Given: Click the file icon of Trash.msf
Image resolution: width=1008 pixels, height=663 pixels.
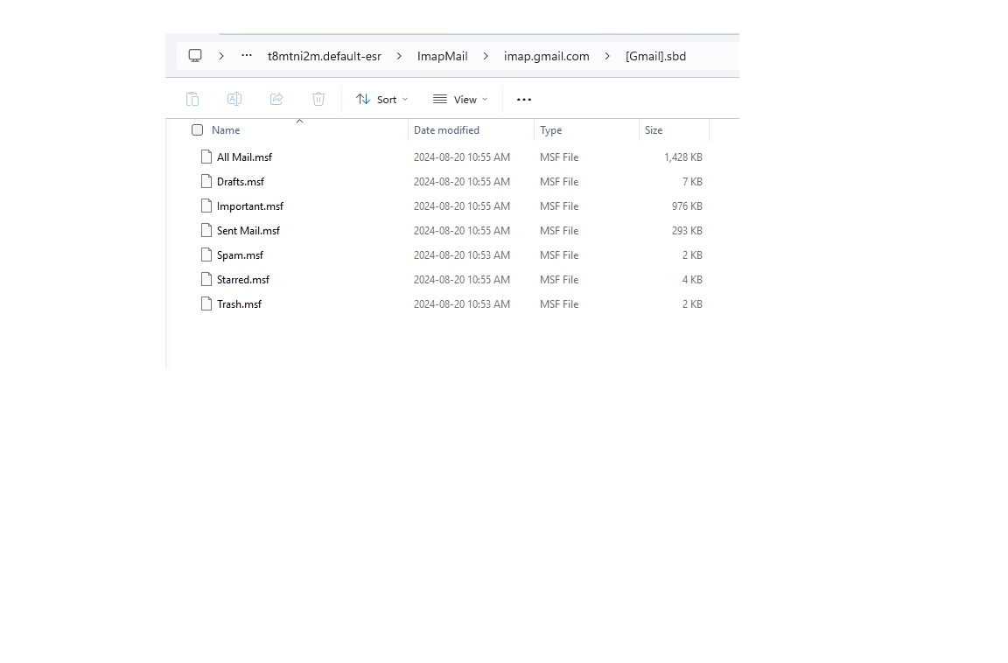Looking at the screenshot, I should tap(206, 304).
